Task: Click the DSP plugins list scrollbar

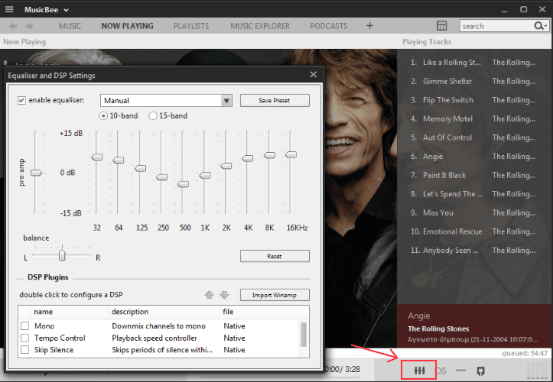Action: pos(304,335)
